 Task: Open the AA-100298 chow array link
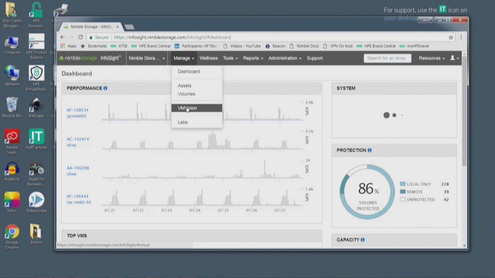pyautogui.click(x=77, y=171)
